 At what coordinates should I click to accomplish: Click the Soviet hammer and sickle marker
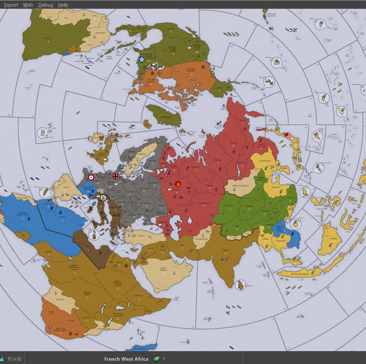(178, 184)
